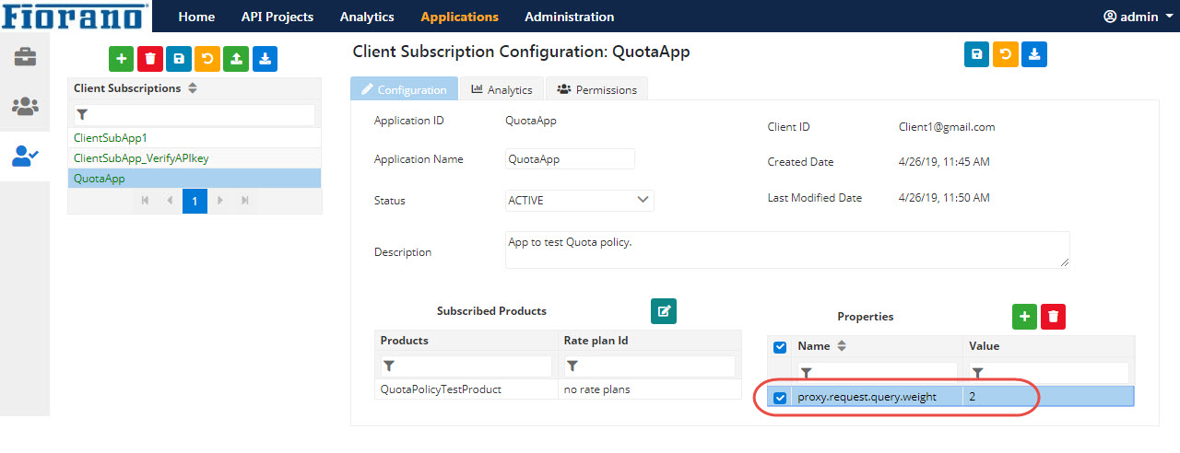Click the properties Value filter field

(x=1048, y=372)
